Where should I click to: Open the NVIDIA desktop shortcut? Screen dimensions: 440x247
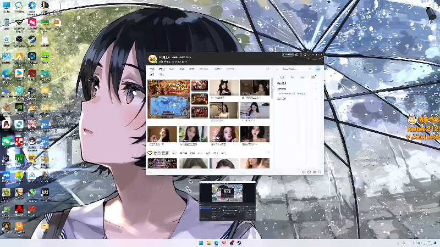click(19, 108)
